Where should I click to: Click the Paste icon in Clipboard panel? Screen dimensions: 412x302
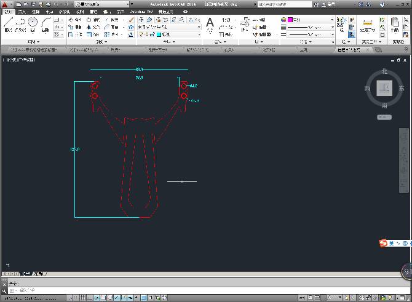pyautogui.click(x=395, y=25)
